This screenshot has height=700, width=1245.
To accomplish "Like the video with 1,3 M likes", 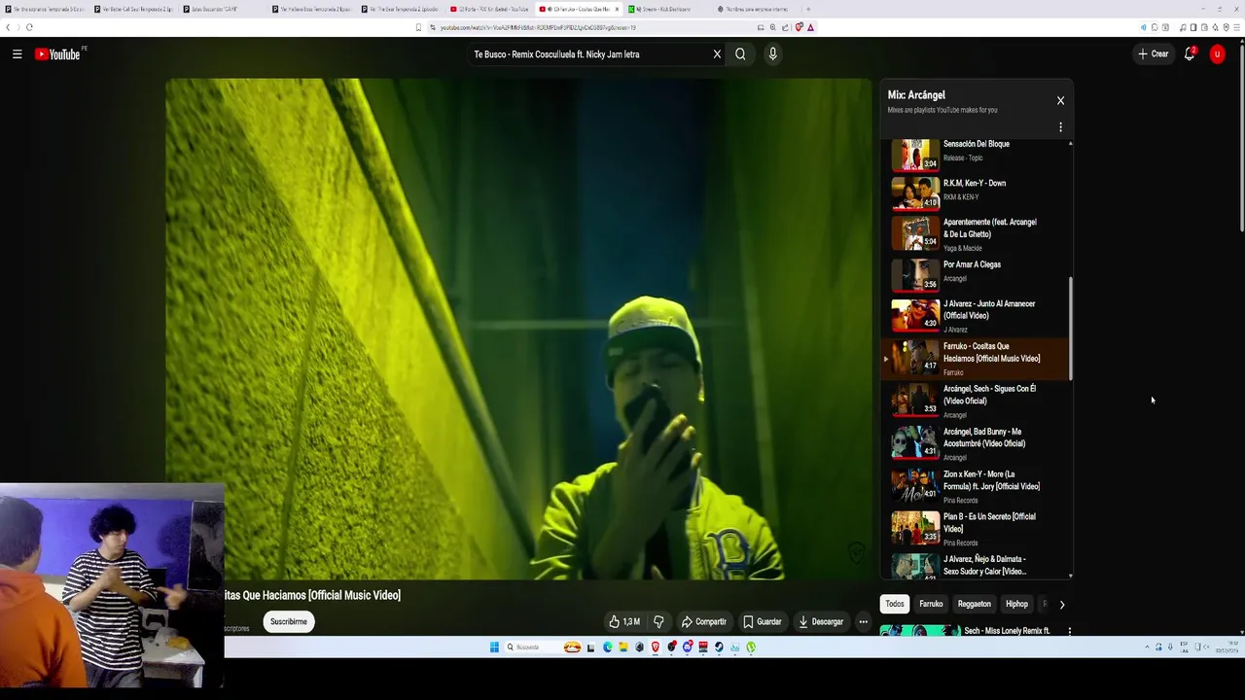I will tap(624, 621).
